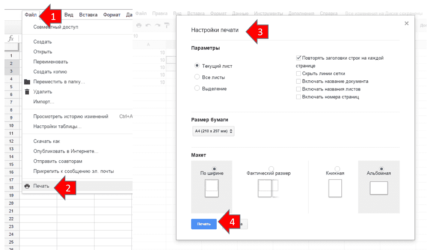Click the trash icon beside Удалить
The width and height of the screenshot is (433, 250).
click(x=27, y=92)
